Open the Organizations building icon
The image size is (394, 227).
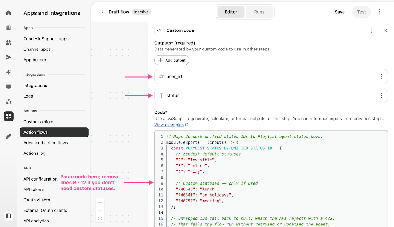click(x=9, y=28)
